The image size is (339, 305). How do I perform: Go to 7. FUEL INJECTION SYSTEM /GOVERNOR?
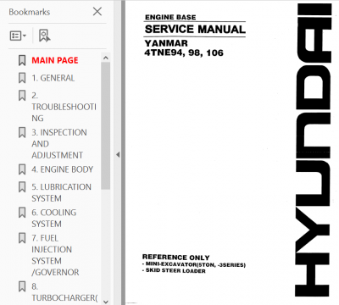point(55,255)
